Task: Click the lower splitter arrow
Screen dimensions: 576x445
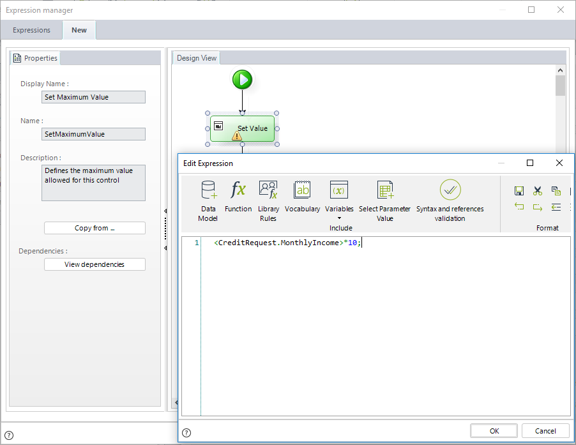Action: (x=165, y=248)
